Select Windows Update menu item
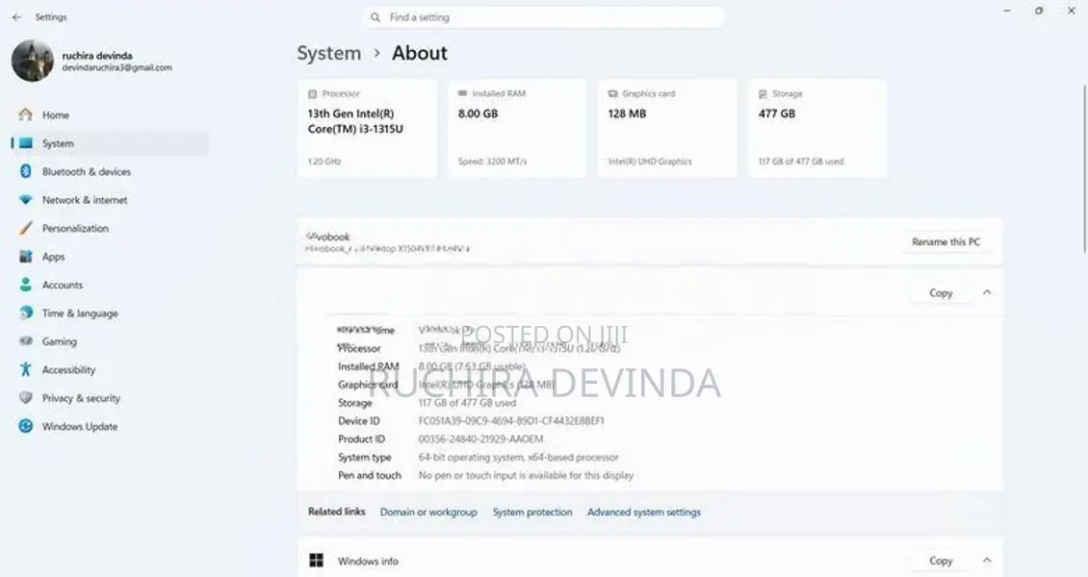The image size is (1088, 577). coord(111,427)
